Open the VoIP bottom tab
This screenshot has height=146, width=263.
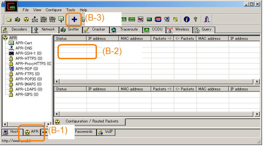pos(106,132)
